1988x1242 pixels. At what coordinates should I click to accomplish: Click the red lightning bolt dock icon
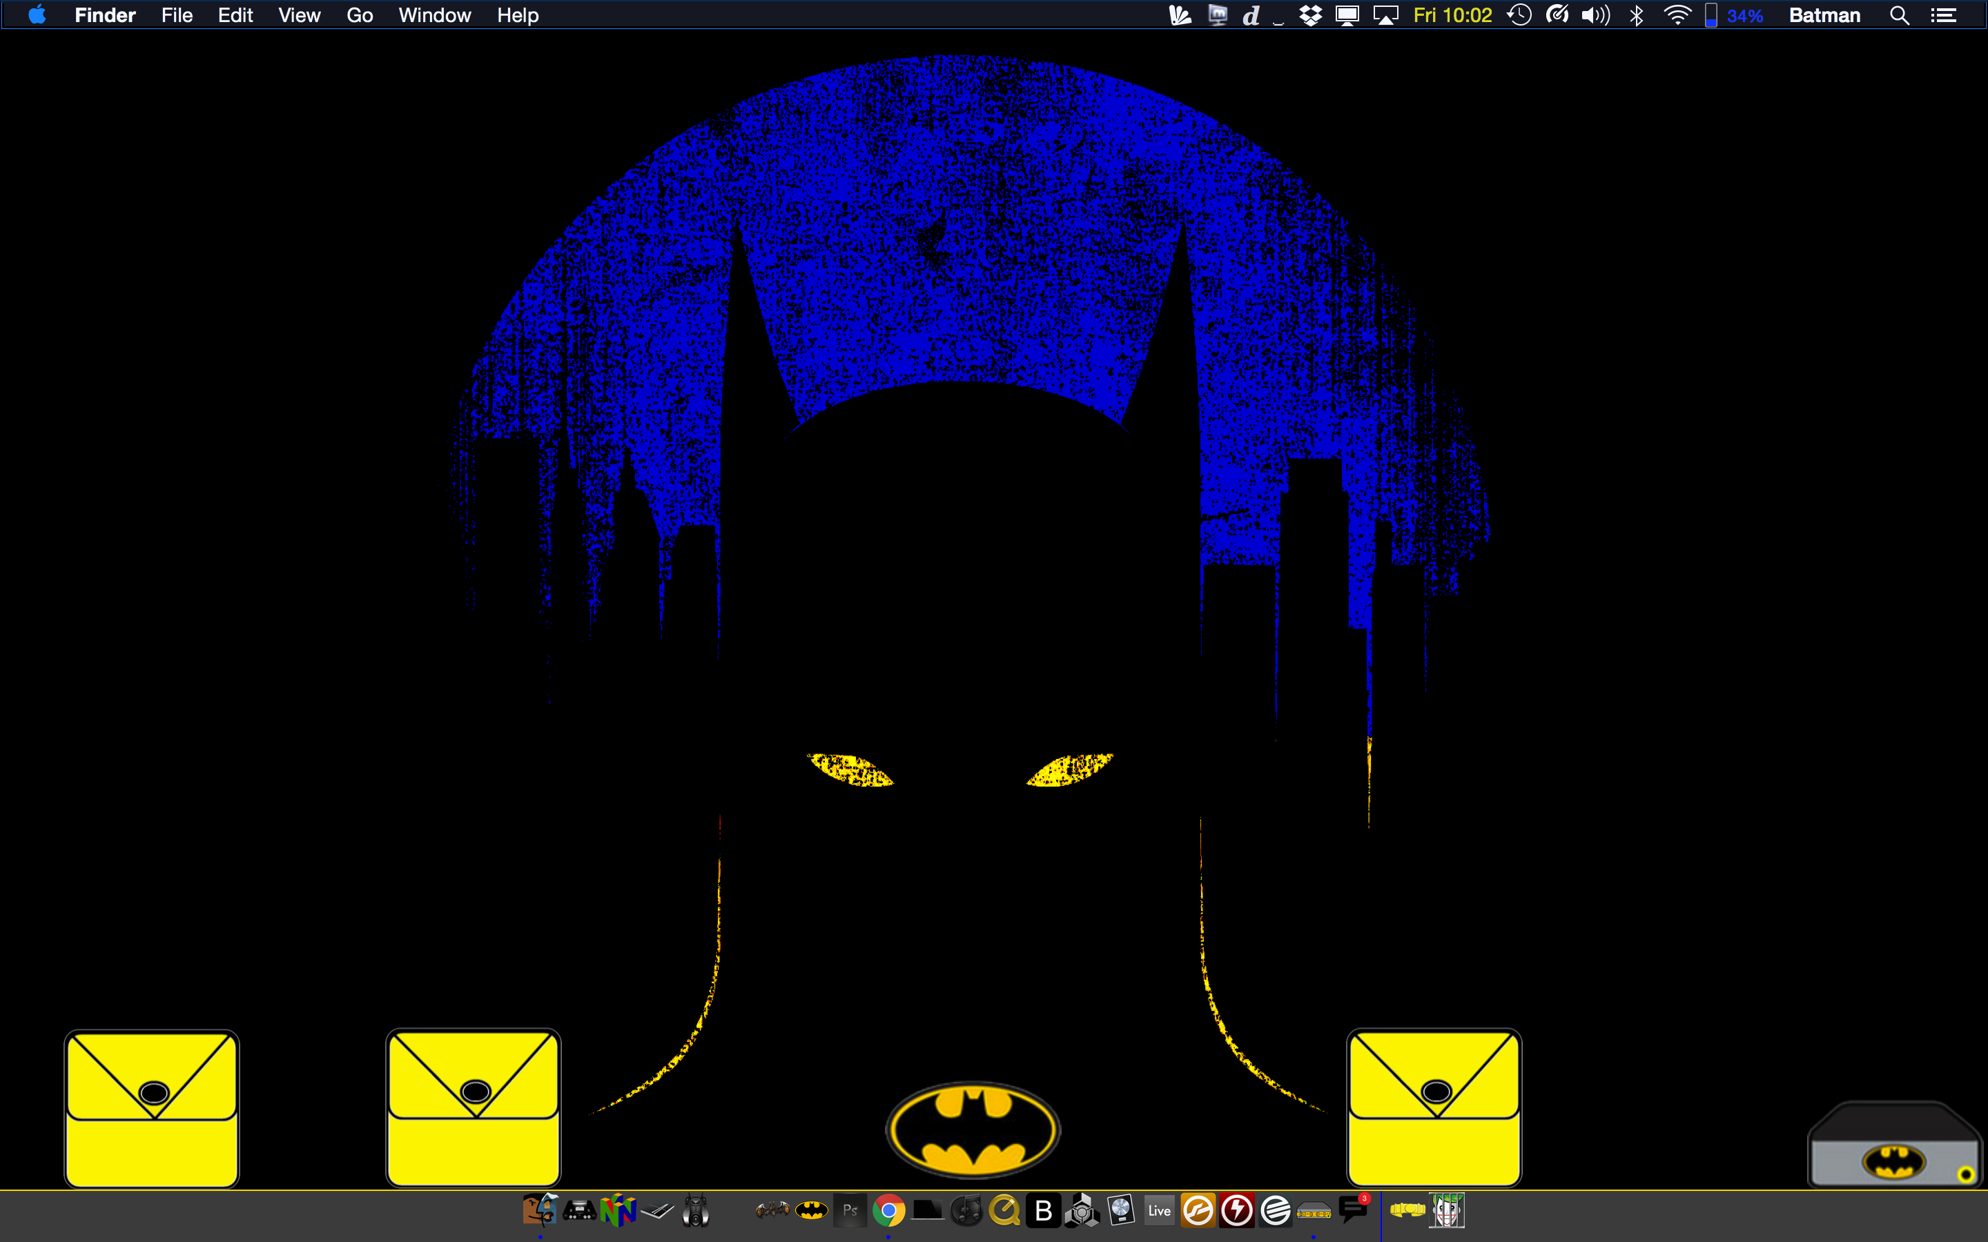click(1236, 1210)
